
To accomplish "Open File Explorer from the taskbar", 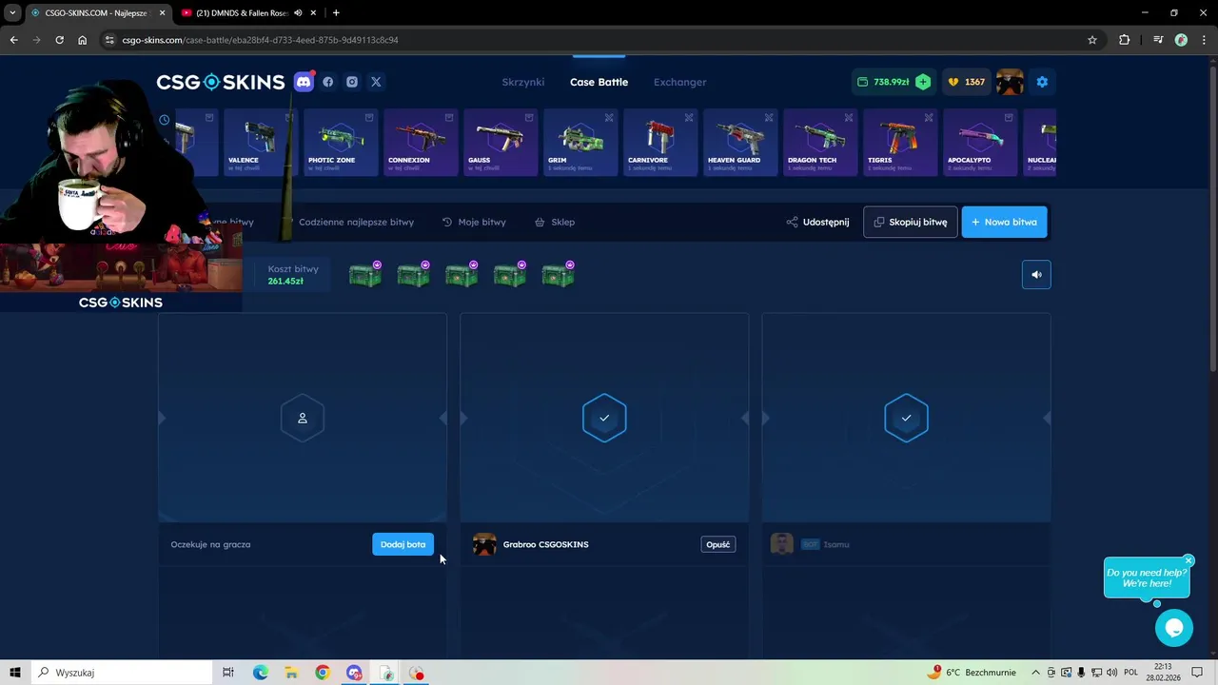I will tap(291, 673).
